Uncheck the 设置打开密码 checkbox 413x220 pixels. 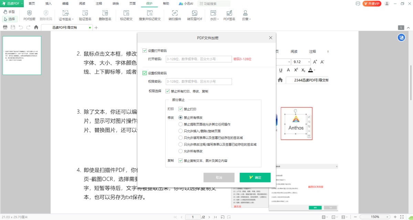[x=145, y=51]
